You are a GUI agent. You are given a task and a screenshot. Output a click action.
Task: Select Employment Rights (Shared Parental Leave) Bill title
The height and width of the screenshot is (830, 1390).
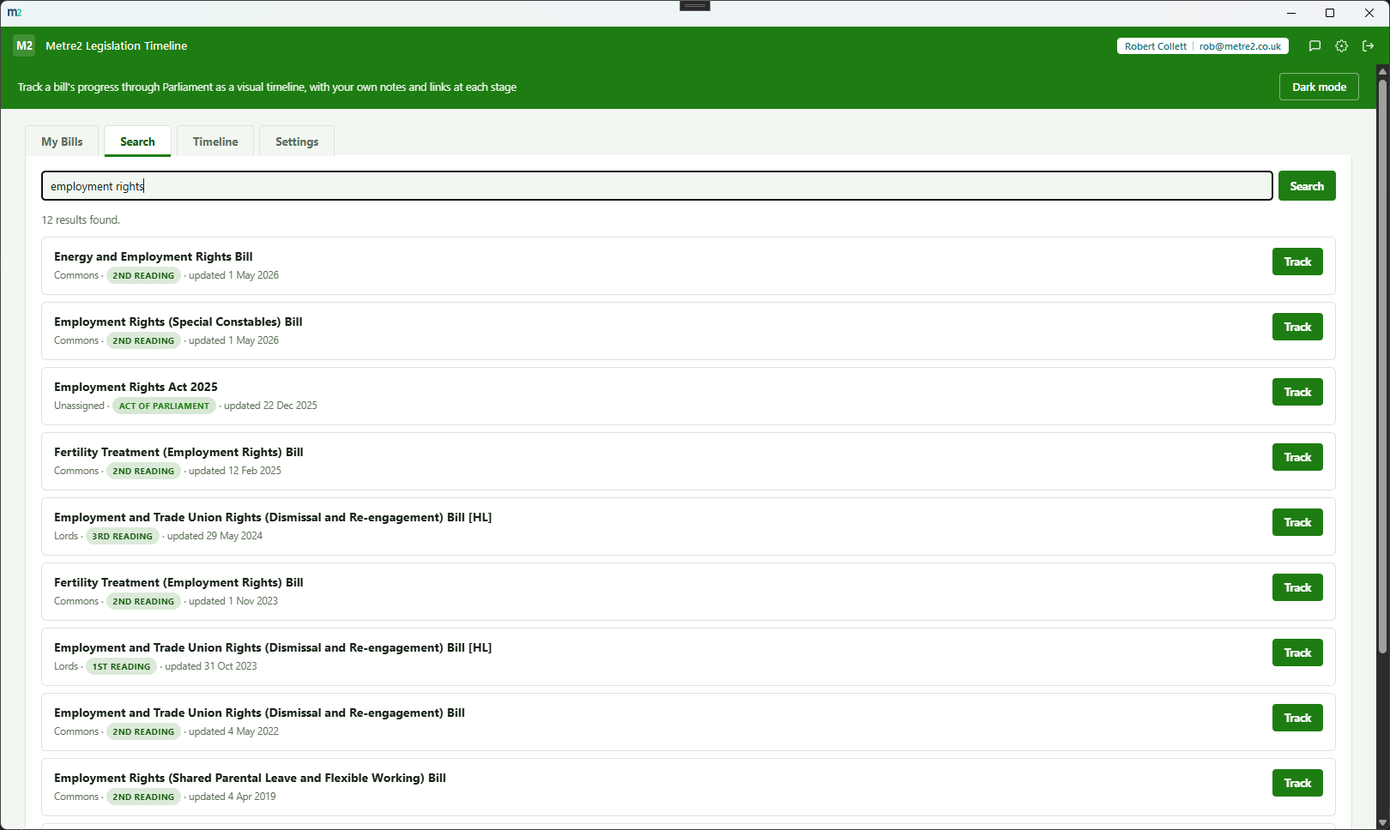[250, 778]
